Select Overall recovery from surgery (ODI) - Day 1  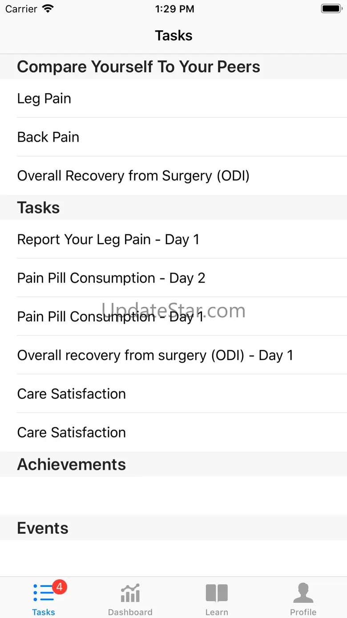(155, 355)
